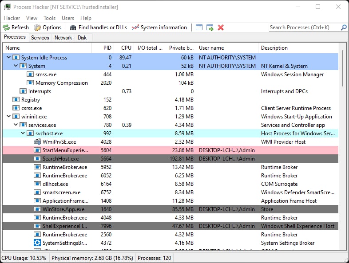This screenshot has width=349, height=263.
Task: Click the Windows Session Manager description
Action: [292, 74]
